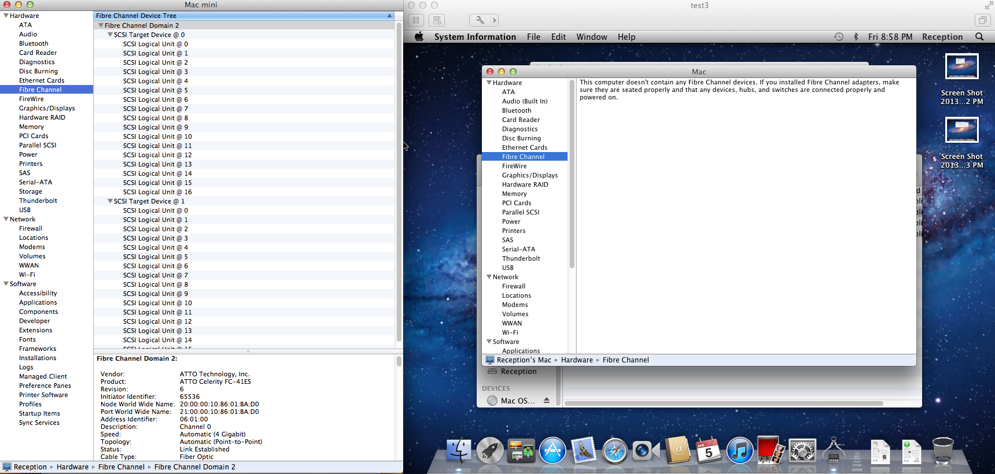This screenshot has height=474, width=995.
Task: Open System Preferences from the Dock
Action: coord(802,450)
